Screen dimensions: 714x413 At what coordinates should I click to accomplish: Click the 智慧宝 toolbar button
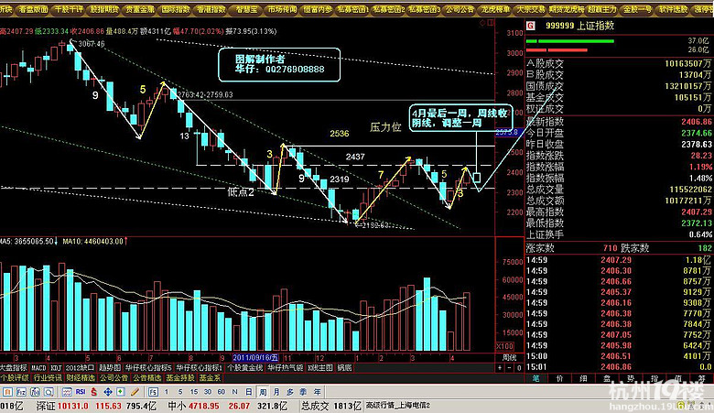point(244,9)
